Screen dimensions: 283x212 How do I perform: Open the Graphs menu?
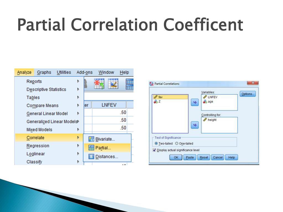pyautogui.click(x=44, y=72)
